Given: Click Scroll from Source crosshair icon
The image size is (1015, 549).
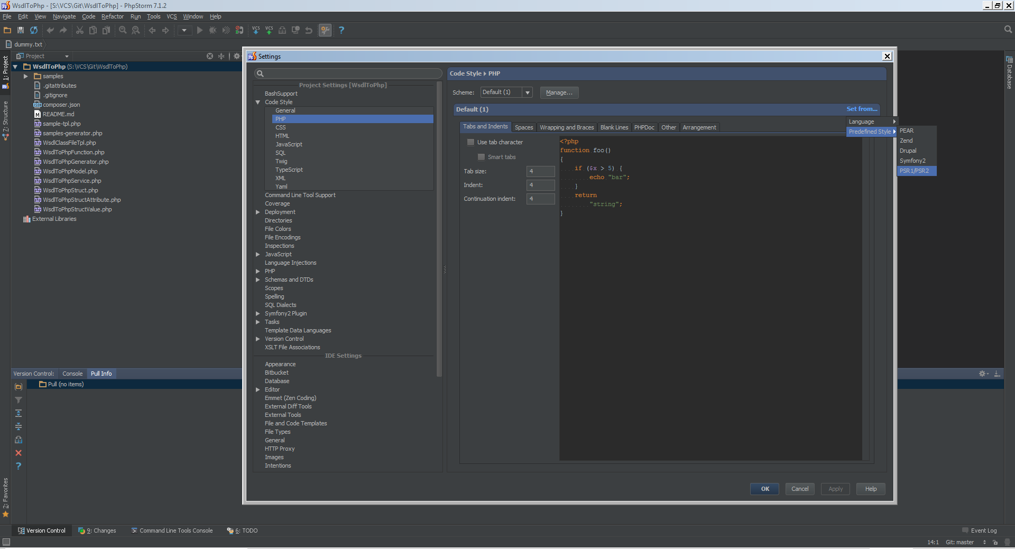Looking at the screenshot, I should coord(210,56).
